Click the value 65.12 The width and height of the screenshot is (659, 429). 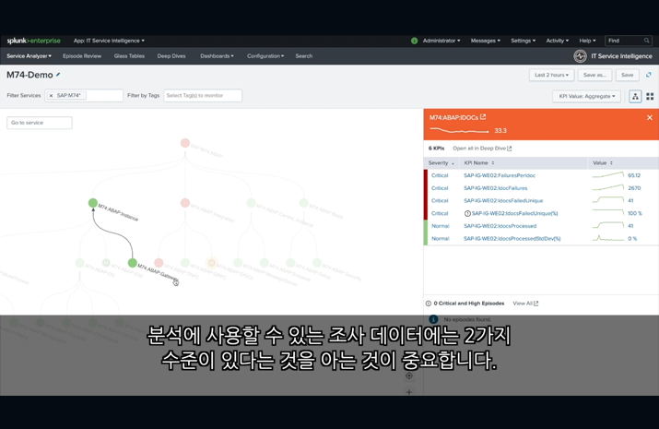634,175
